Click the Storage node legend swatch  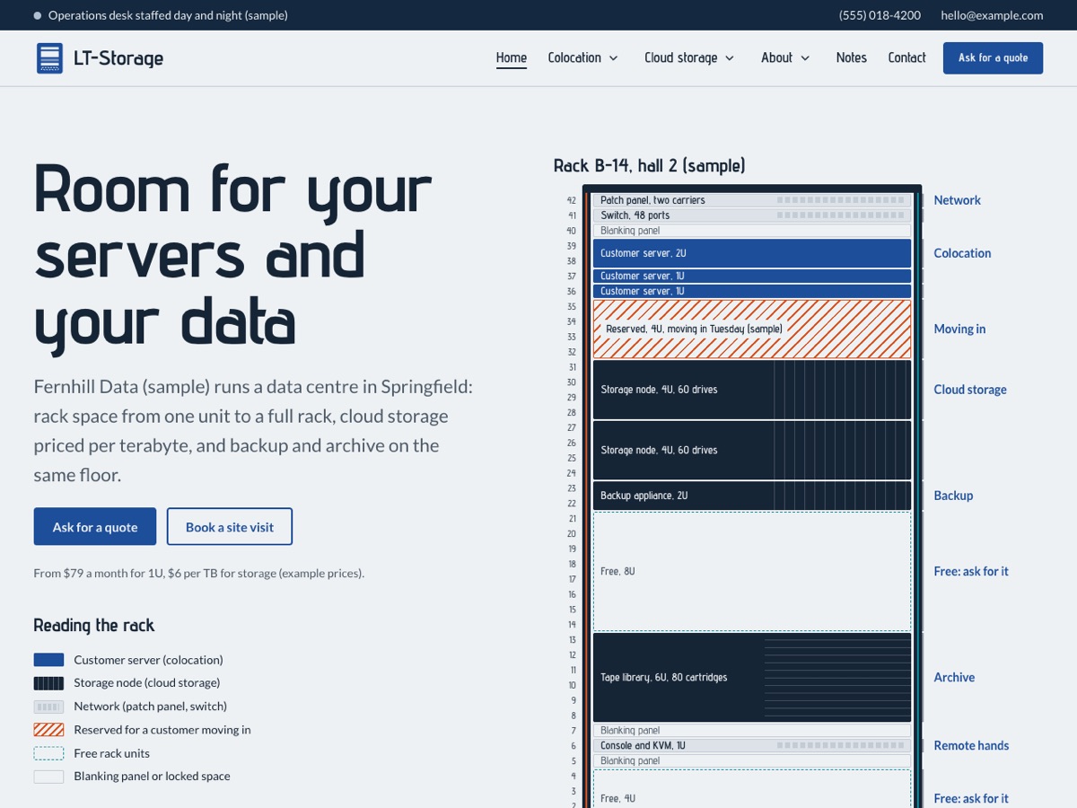[48, 683]
